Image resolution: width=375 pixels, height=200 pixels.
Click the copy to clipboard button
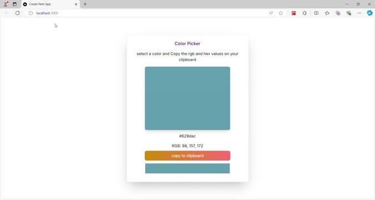click(x=187, y=156)
